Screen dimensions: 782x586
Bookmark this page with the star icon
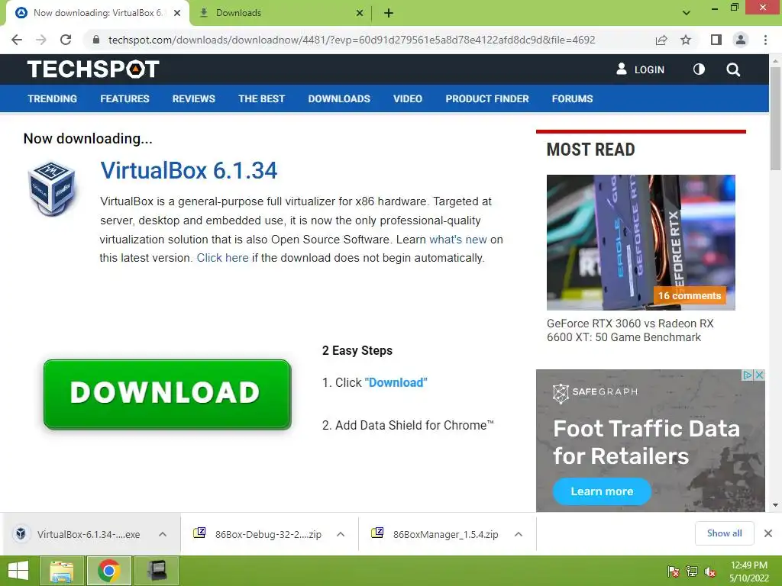[x=686, y=40]
